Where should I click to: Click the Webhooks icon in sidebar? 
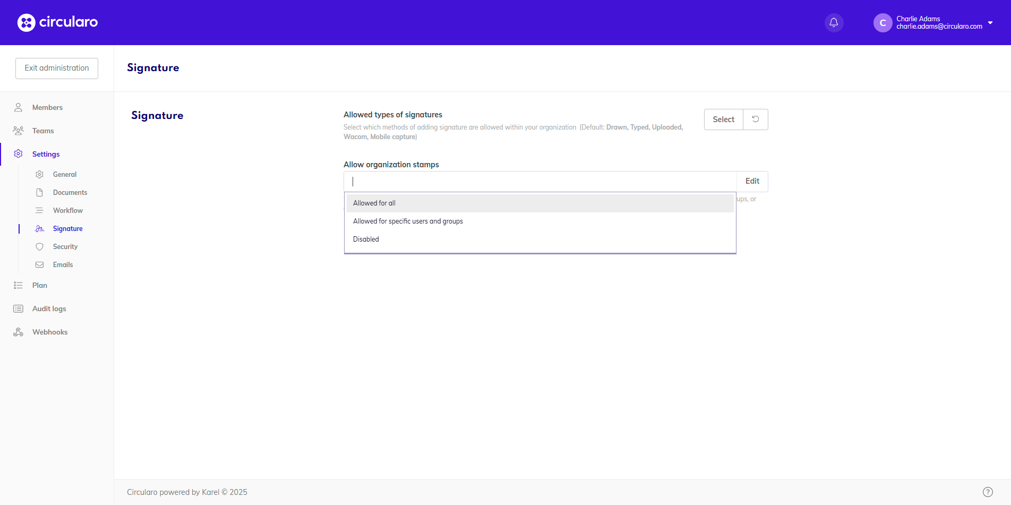pyautogui.click(x=18, y=332)
